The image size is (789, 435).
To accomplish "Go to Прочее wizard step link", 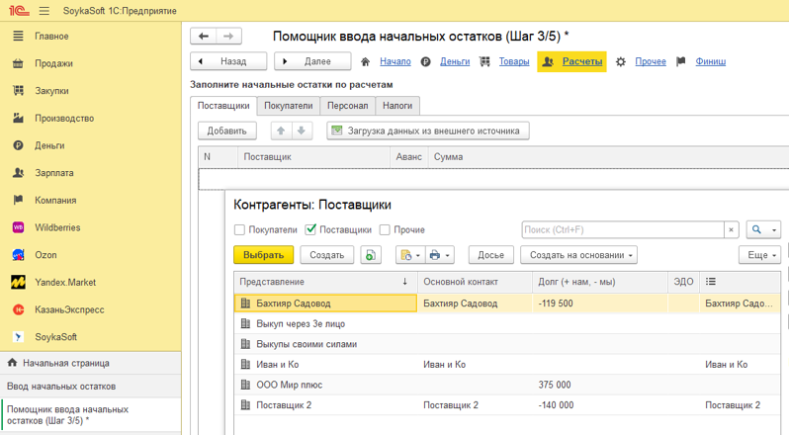I will coord(651,61).
